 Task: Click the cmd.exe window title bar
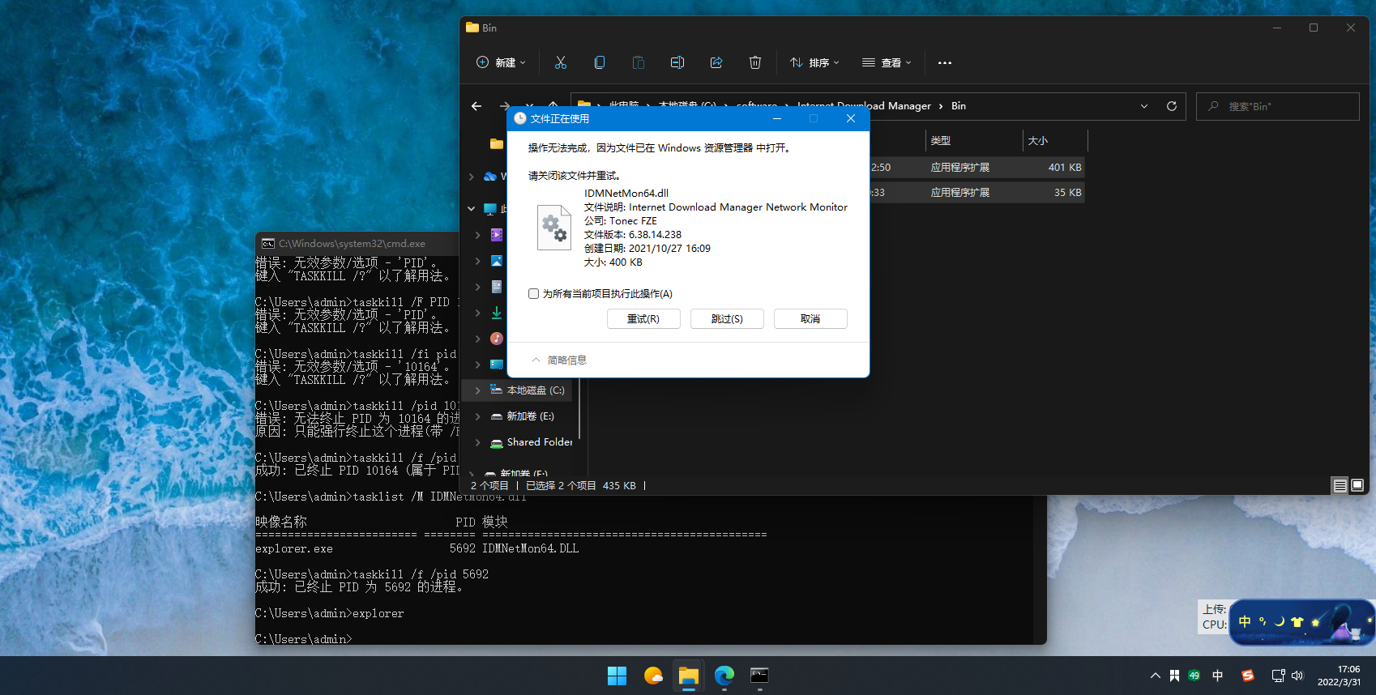(x=357, y=243)
